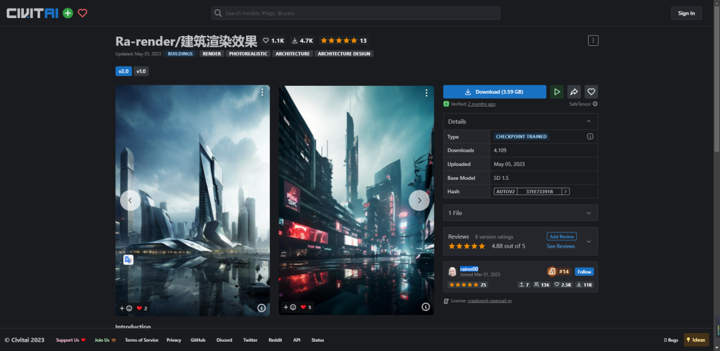The width and height of the screenshot is (720, 351).
Task: Open the first gallery image's options menu
Action: click(x=262, y=92)
